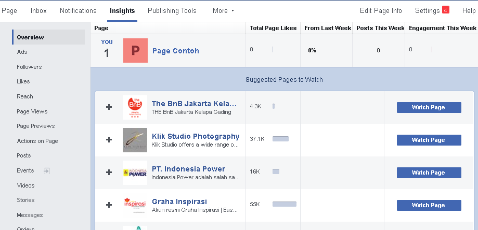Open the Settings notification badge
The image size is (478, 230).
point(445,10)
